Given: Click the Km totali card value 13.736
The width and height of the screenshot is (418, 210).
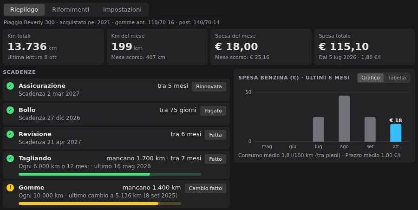Looking at the screenshot, I should (x=27, y=47).
